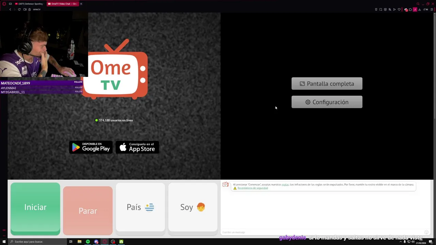Viewport: 436px width, 245px height.
Task: Open the camera permission icon in address bar
Action: (x=25, y=10)
